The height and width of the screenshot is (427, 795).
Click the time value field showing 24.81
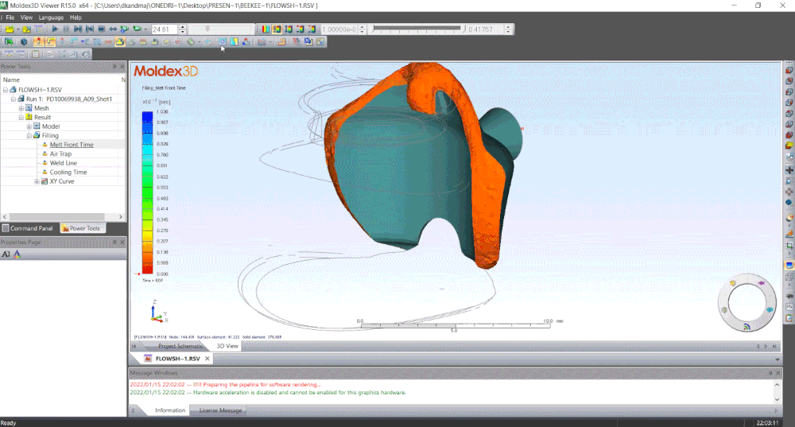coord(165,29)
